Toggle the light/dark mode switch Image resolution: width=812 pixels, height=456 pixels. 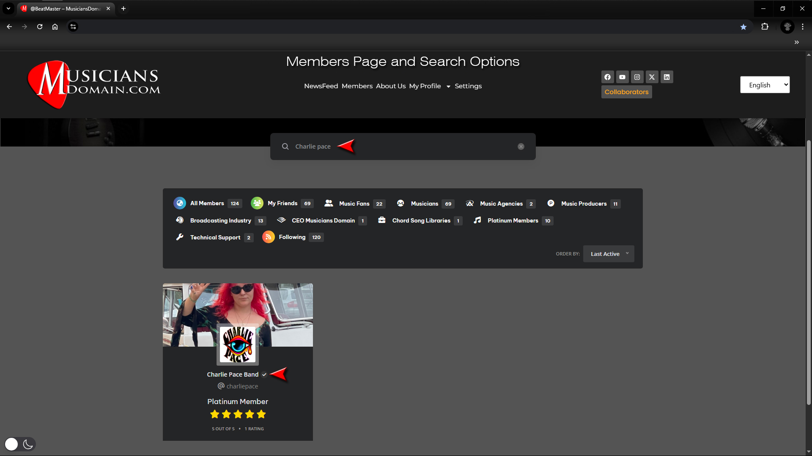(20, 444)
